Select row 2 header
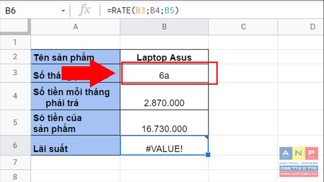Image resolution: width=324 pixels, height=182 pixels. 15,57
